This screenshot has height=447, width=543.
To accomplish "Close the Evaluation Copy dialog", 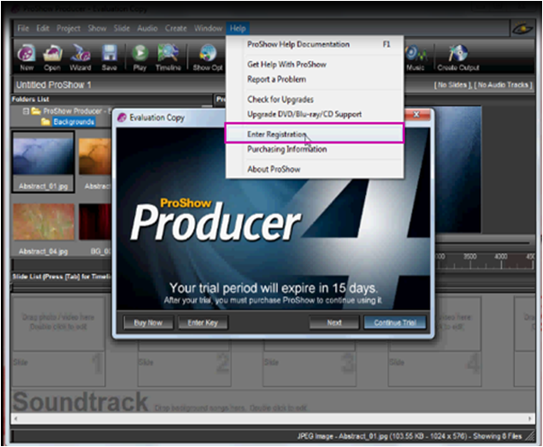I will pyautogui.click(x=416, y=114).
